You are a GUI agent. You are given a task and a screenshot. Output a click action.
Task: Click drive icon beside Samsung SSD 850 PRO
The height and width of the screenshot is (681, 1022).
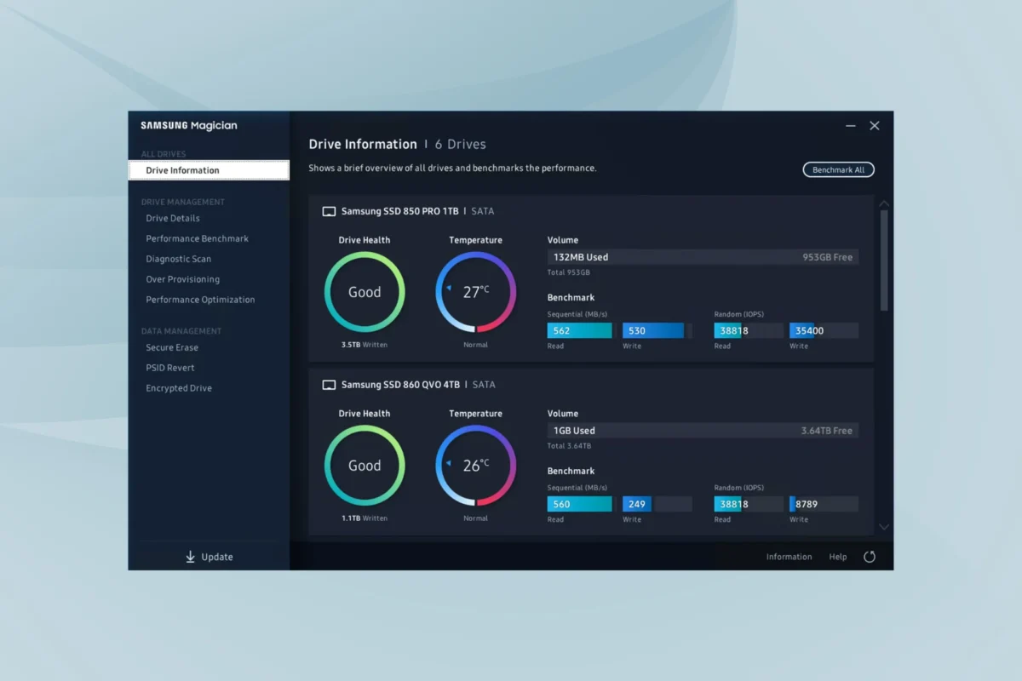coord(329,211)
